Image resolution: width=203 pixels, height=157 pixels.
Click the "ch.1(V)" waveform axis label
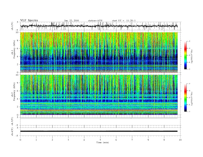12,26
